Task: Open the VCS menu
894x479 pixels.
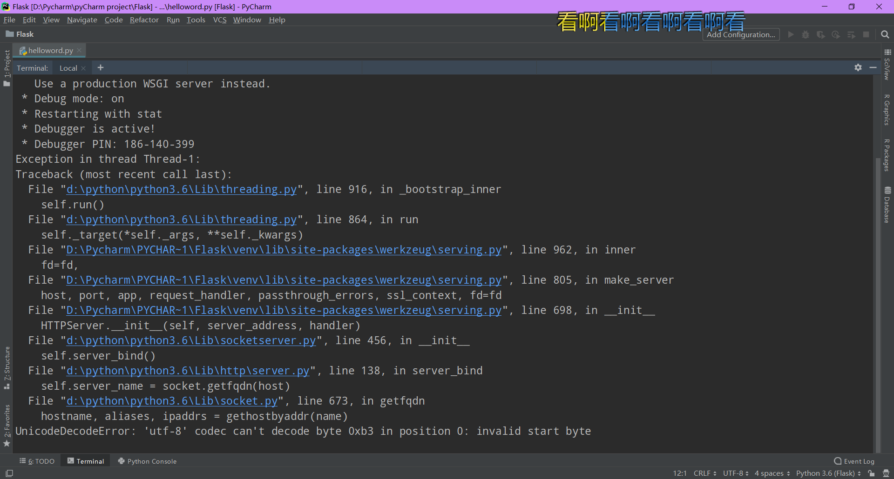Action: [220, 20]
